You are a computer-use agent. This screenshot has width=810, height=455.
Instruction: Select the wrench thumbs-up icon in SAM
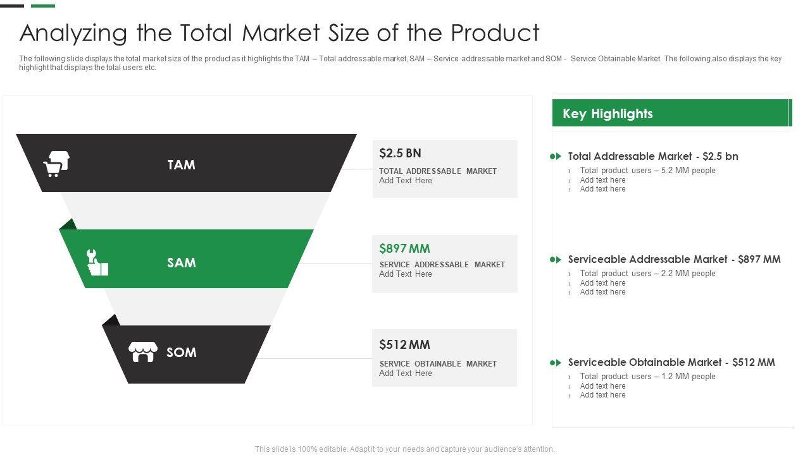tap(97, 262)
